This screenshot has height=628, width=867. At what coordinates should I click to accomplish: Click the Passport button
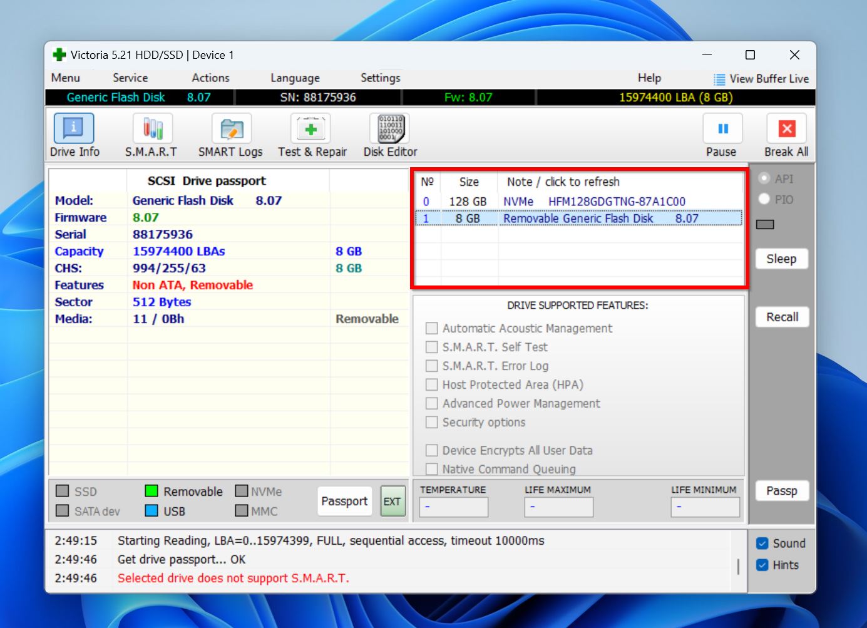click(x=344, y=501)
